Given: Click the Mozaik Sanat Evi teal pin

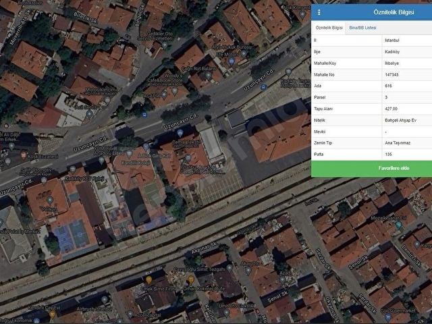Looking at the screenshot, I should [x=398, y=225].
